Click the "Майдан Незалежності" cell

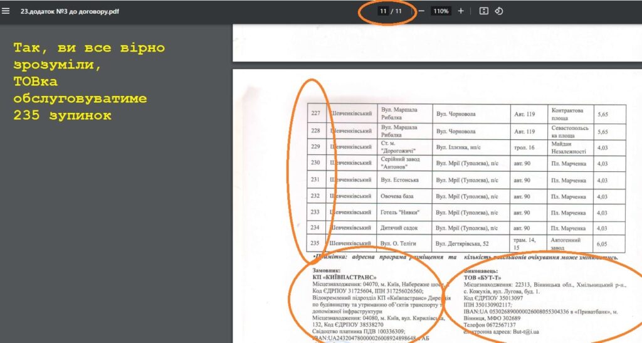tap(569, 147)
